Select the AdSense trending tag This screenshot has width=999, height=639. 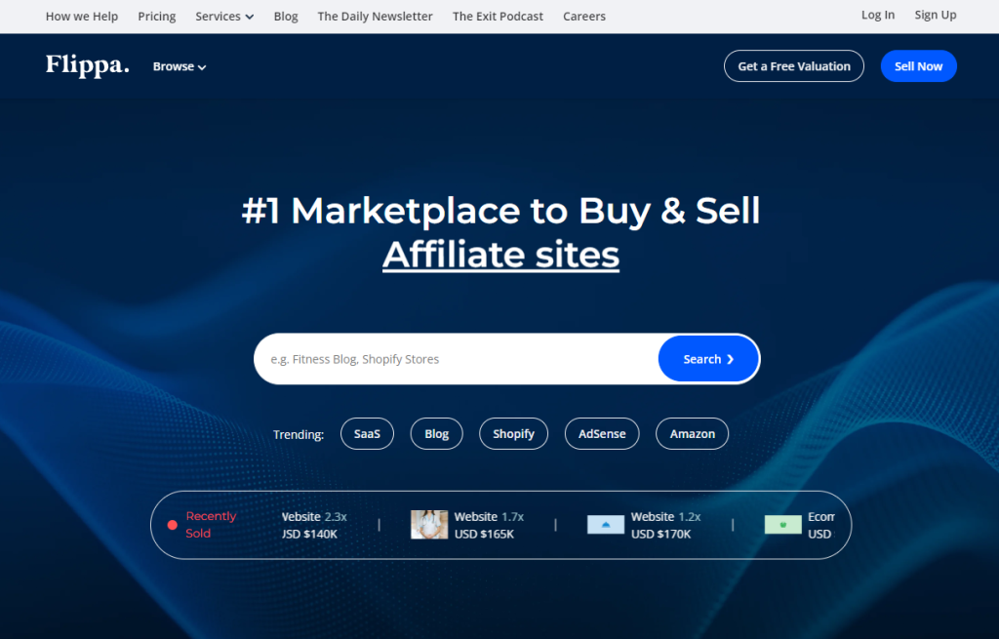pos(602,434)
